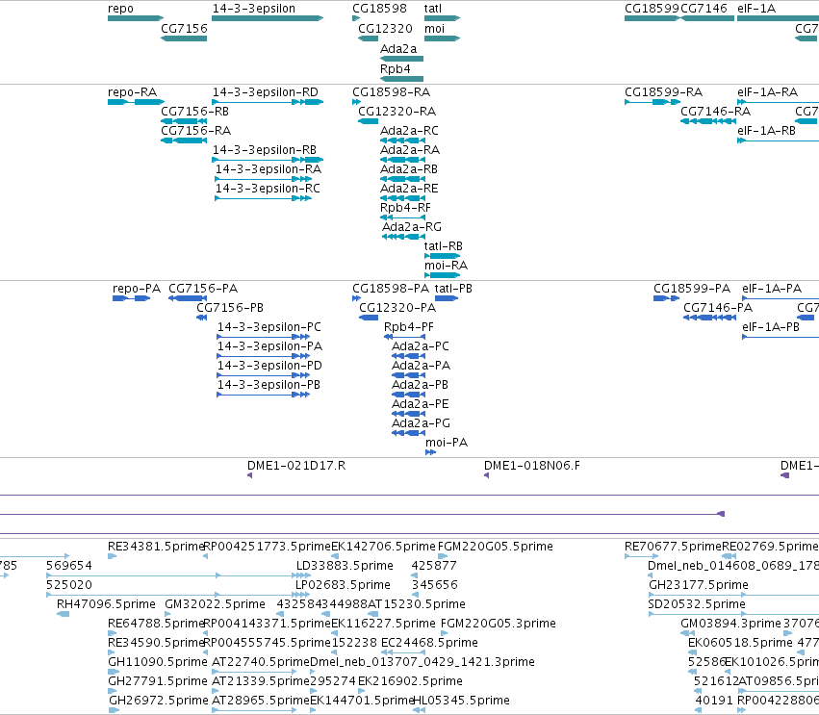Open EST RH47096.5prime
The width and height of the screenshot is (819, 715).
106,604
